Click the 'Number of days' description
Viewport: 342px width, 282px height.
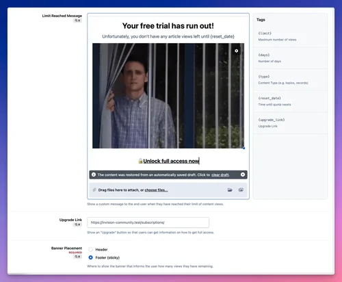pyautogui.click(x=269, y=61)
